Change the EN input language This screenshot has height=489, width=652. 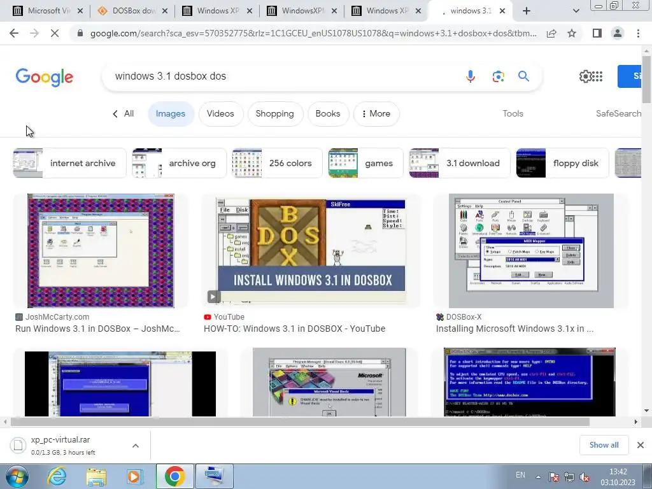[520, 475]
